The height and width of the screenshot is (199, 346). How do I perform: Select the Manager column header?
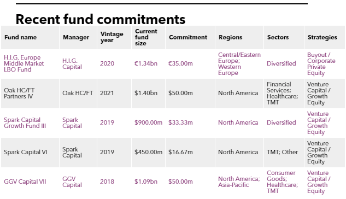pos(76,37)
